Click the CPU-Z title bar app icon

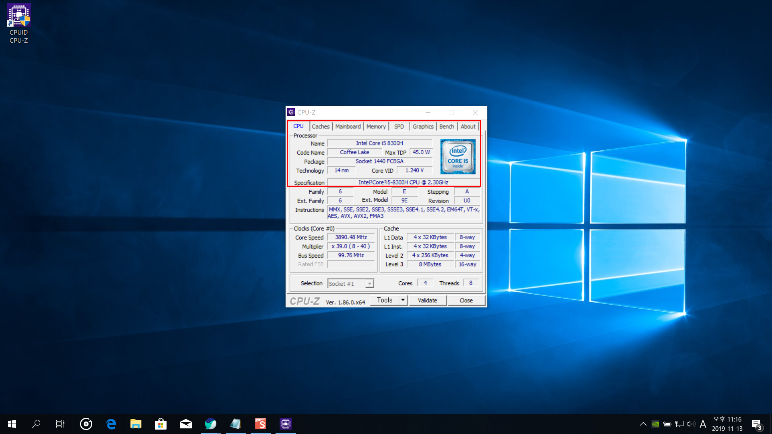pyautogui.click(x=291, y=112)
